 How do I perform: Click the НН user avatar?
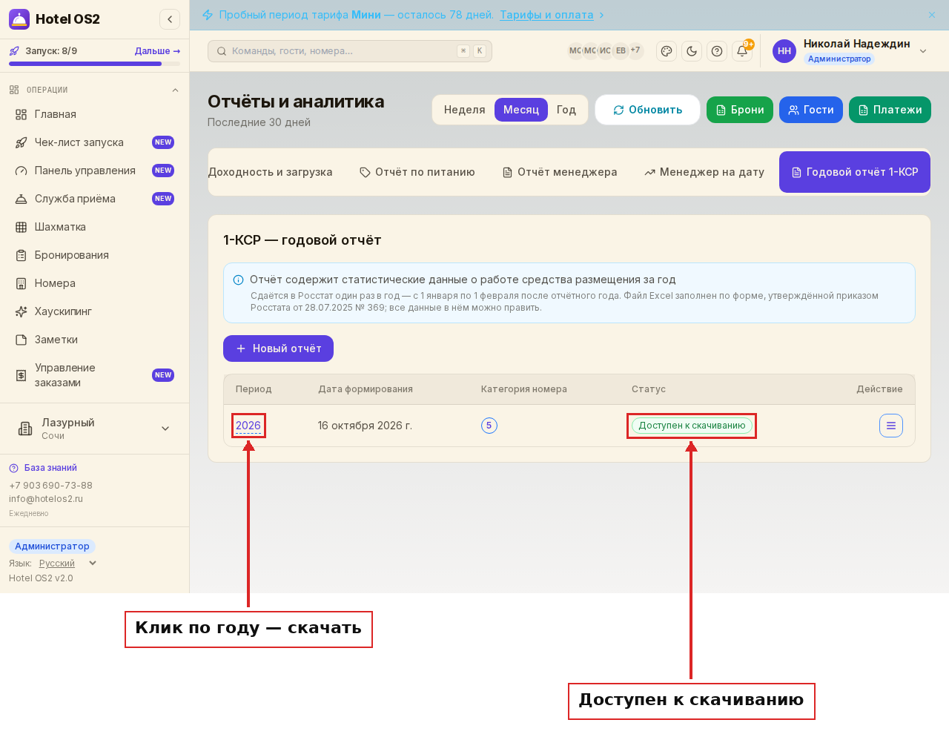784,51
